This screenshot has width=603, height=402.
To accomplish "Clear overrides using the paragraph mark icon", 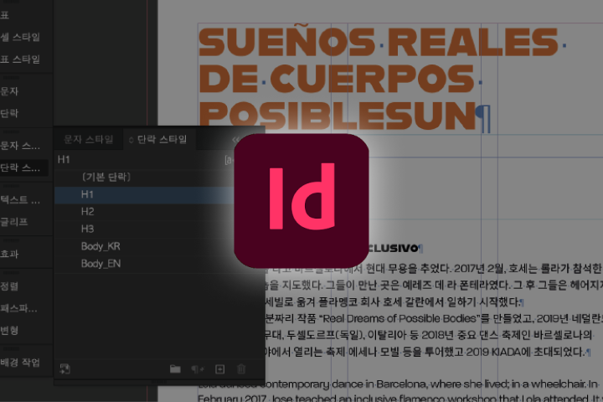I will click(198, 369).
